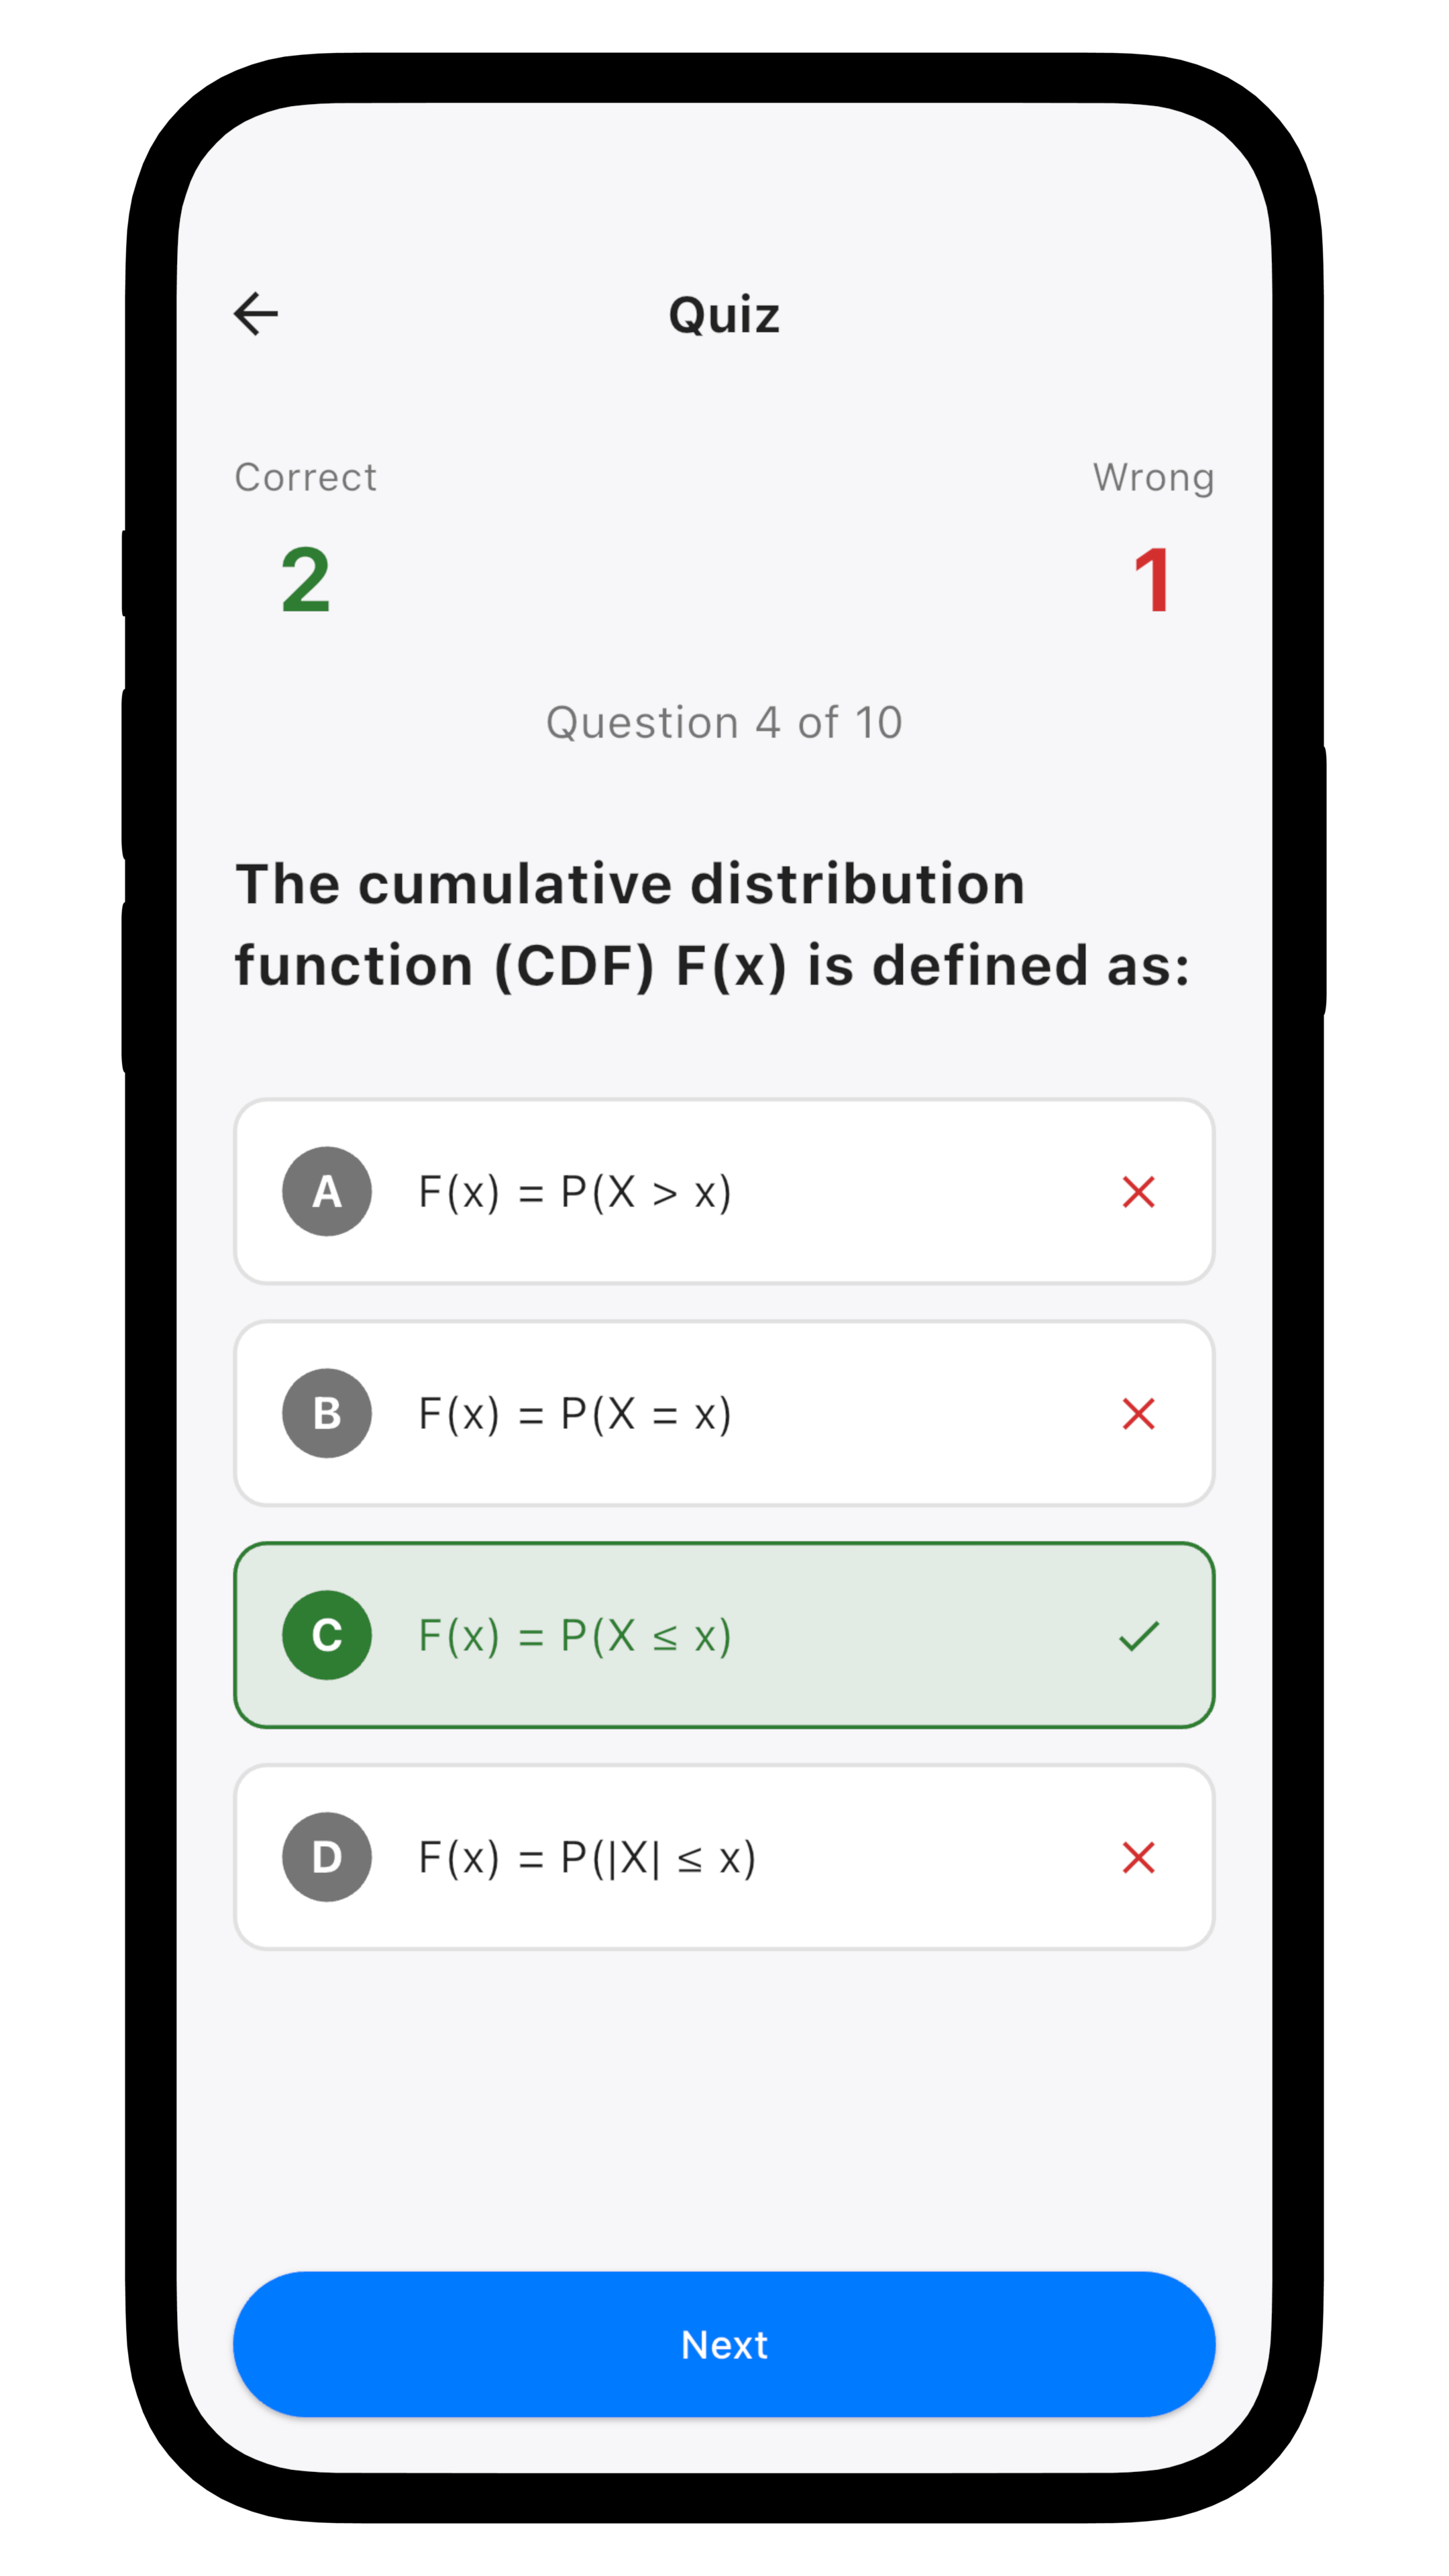This screenshot has width=1449, height=2576.
Task: Click the back arrow to exit the quiz
Action: 256,314
